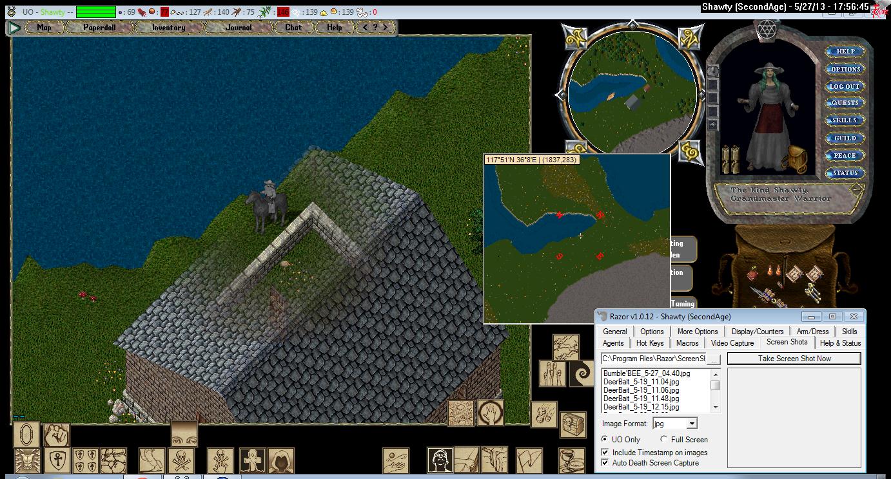The image size is (891, 479).
Task: Open the Hot Keys tab
Action: pyautogui.click(x=649, y=343)
